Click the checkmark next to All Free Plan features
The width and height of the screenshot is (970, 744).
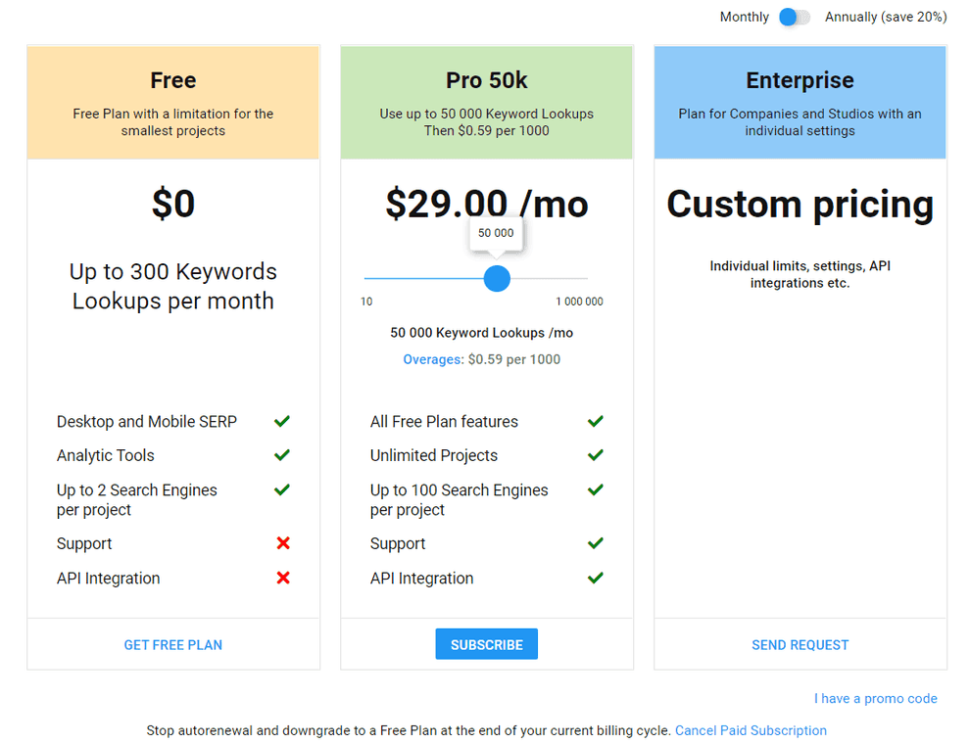click(595, 421)
